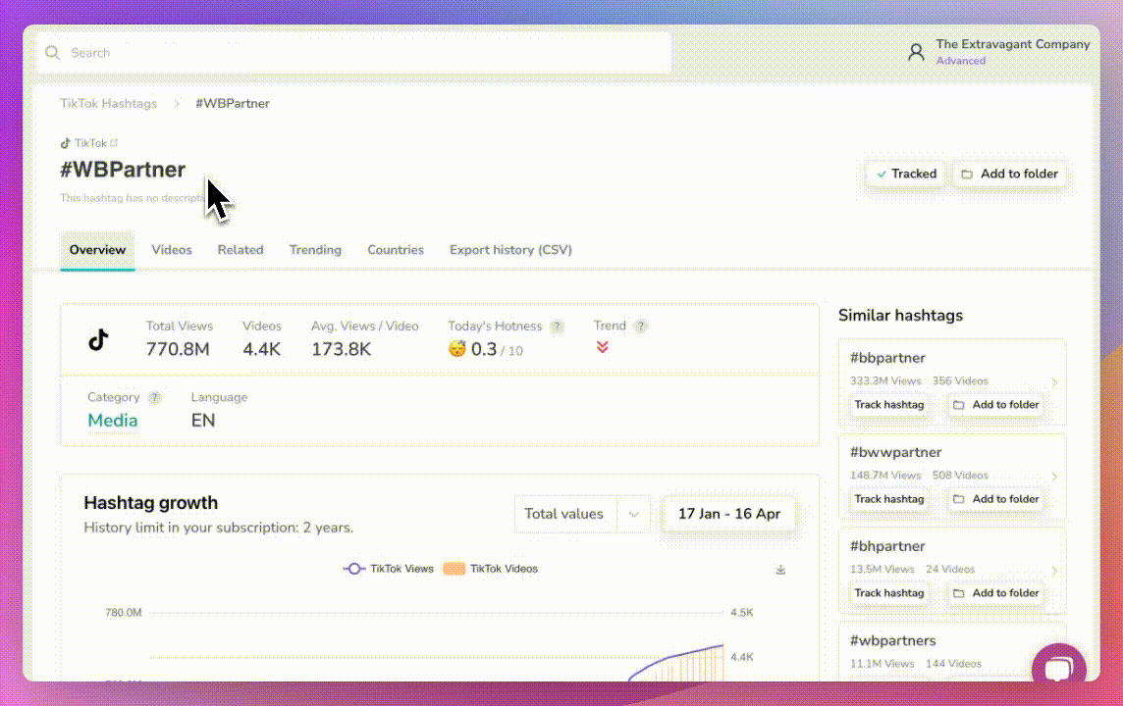This screenshot has width=1123, height=706.
Task: Open the Advanced plan link
Action: click(960, 61)
